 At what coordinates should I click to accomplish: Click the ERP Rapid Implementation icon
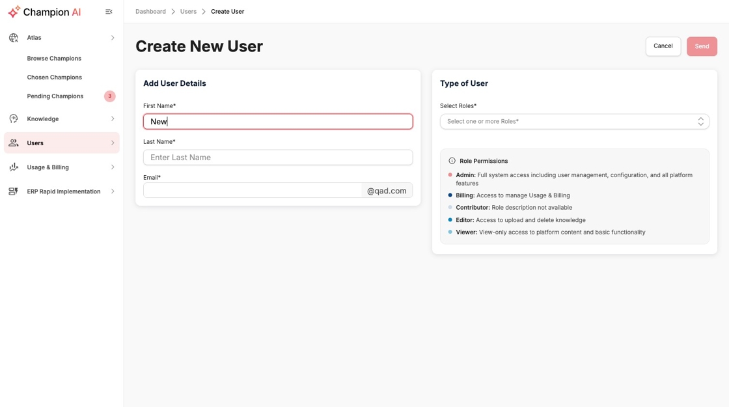[14, 191]
